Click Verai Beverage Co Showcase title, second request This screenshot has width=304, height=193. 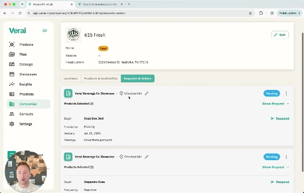coord(94,157)
